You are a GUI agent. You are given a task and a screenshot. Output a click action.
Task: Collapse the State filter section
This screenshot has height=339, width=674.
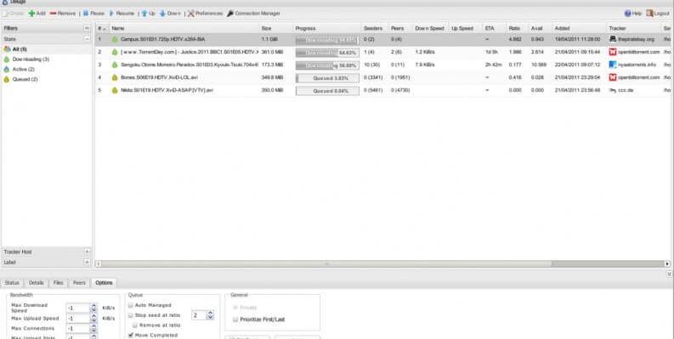click(x=87, y=39)
